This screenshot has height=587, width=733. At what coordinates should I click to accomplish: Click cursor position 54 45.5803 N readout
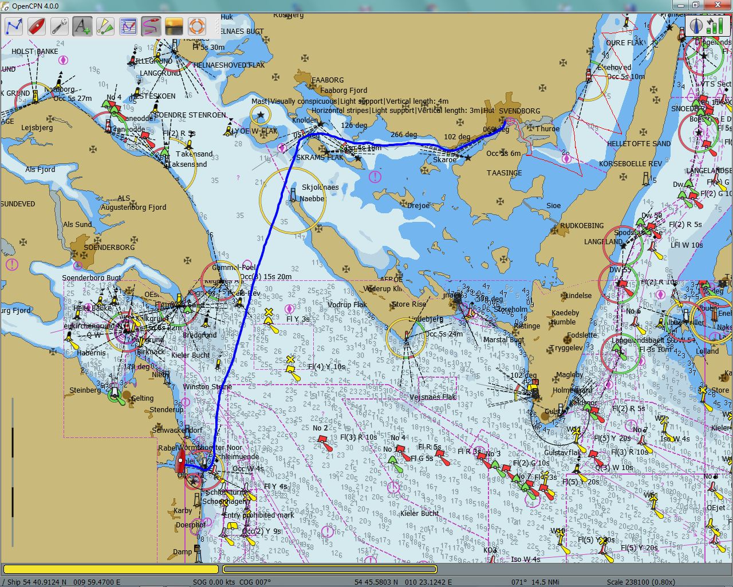tap(403, 582)
